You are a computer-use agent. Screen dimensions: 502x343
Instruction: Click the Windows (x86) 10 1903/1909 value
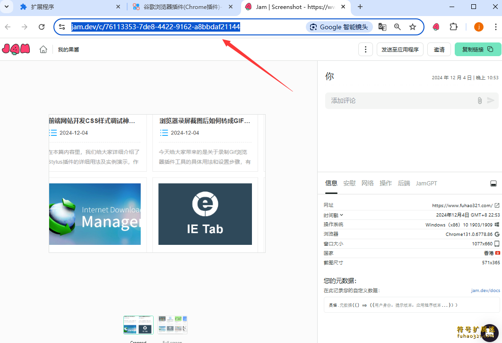click(x=459, y=225)
